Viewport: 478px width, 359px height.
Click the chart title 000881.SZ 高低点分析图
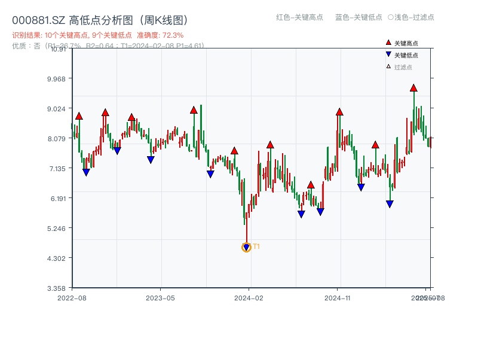(100, 20)
